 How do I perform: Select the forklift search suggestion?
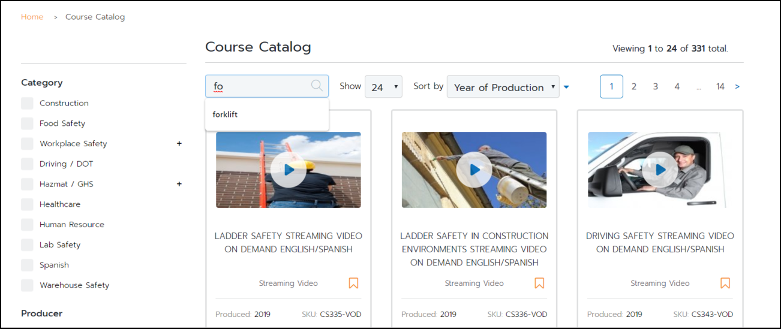tap(267, 114)
